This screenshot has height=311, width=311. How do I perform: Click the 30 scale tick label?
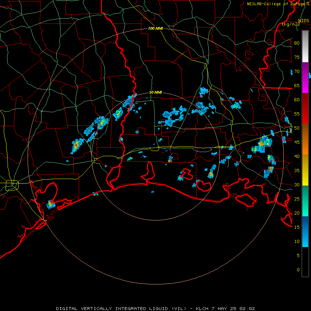pyautogui.click(x=297, y=185)
